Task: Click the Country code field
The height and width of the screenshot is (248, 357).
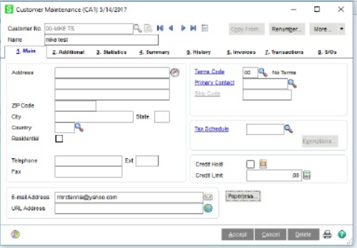Action: pos(65,127)
